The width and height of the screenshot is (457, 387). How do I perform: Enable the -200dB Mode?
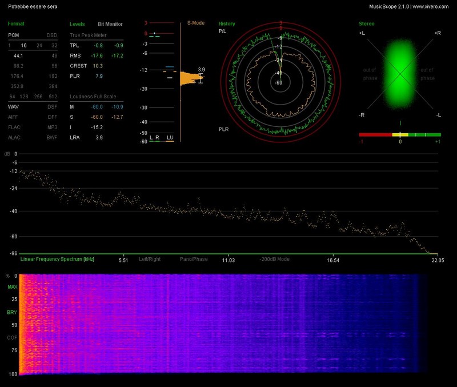tap(275, 260)
